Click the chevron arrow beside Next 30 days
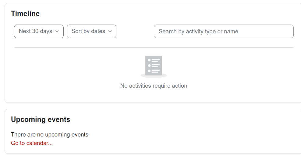 [x=57, y=31]
